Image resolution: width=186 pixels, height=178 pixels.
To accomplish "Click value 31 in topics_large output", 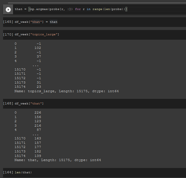I will (39, 82).
